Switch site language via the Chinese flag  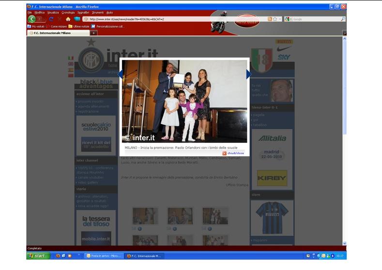point(71,75)
